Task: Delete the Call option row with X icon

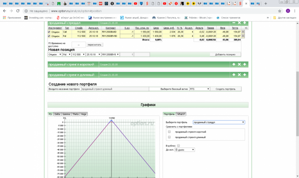Action: pyautogui.click(x=243, y=32)
